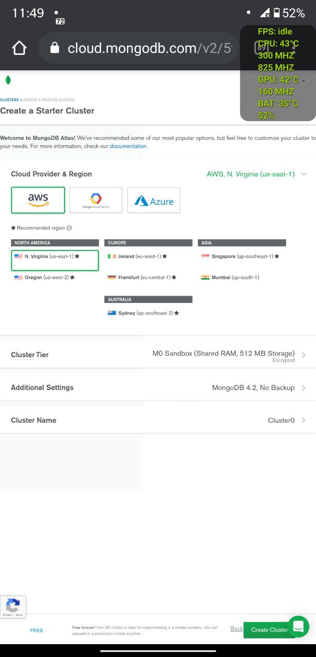Click the Back link
The height and width of the screenshot is (657, 316).
pyautogui.click(x=236, y=629)
